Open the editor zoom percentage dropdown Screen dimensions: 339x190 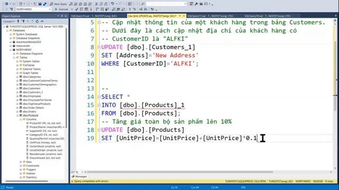click(82, 172)
